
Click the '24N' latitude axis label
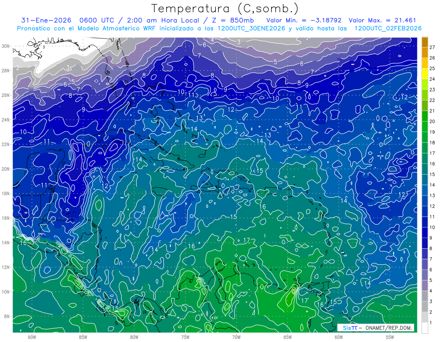pos(6,120)
